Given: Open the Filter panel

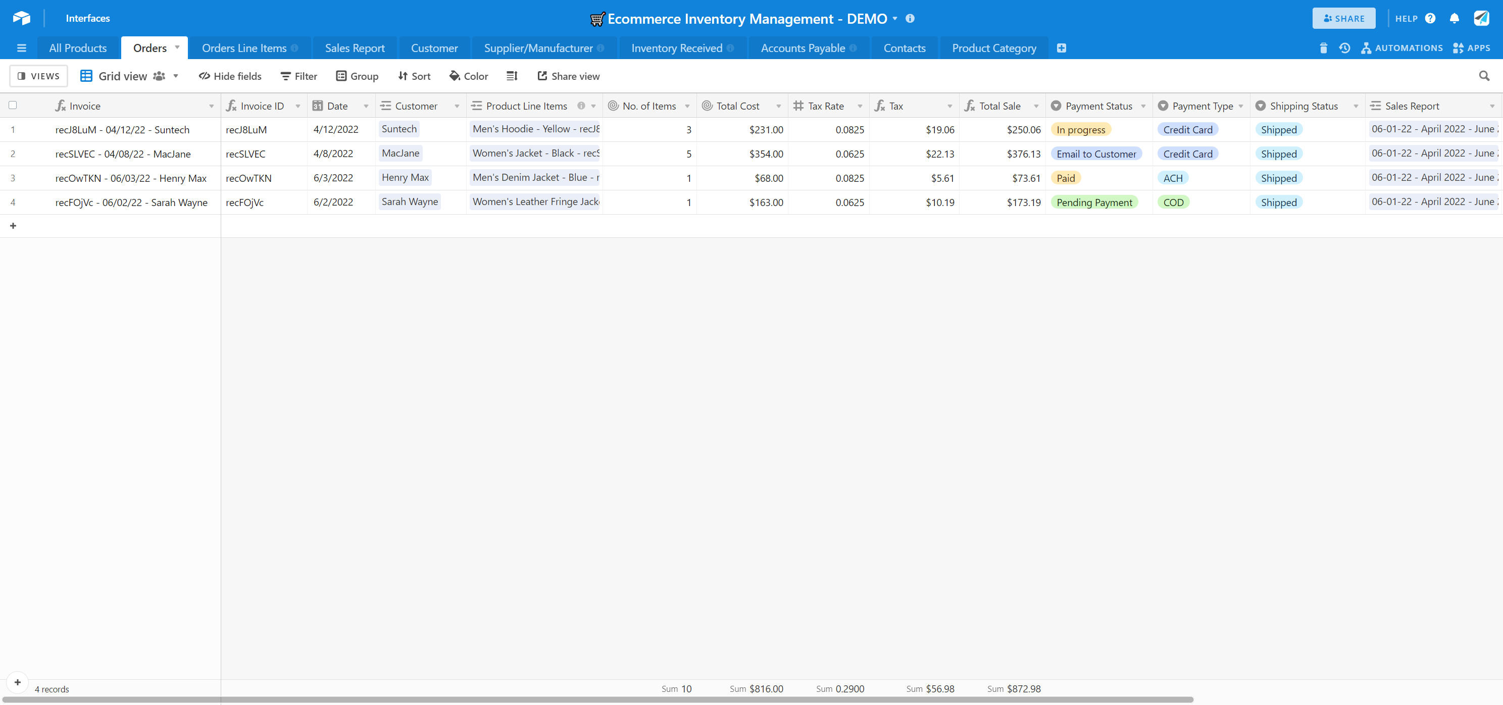Looking at the screenshot, I should click(299, 76).
